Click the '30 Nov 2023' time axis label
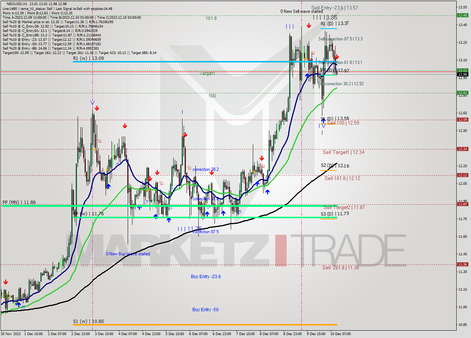 tap(10, 334)
